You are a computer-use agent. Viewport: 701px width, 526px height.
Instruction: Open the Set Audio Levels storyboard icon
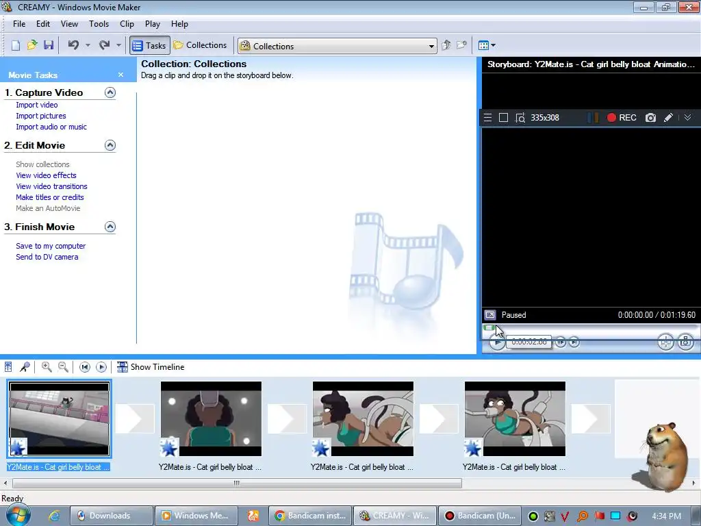[x=8, y=367]
